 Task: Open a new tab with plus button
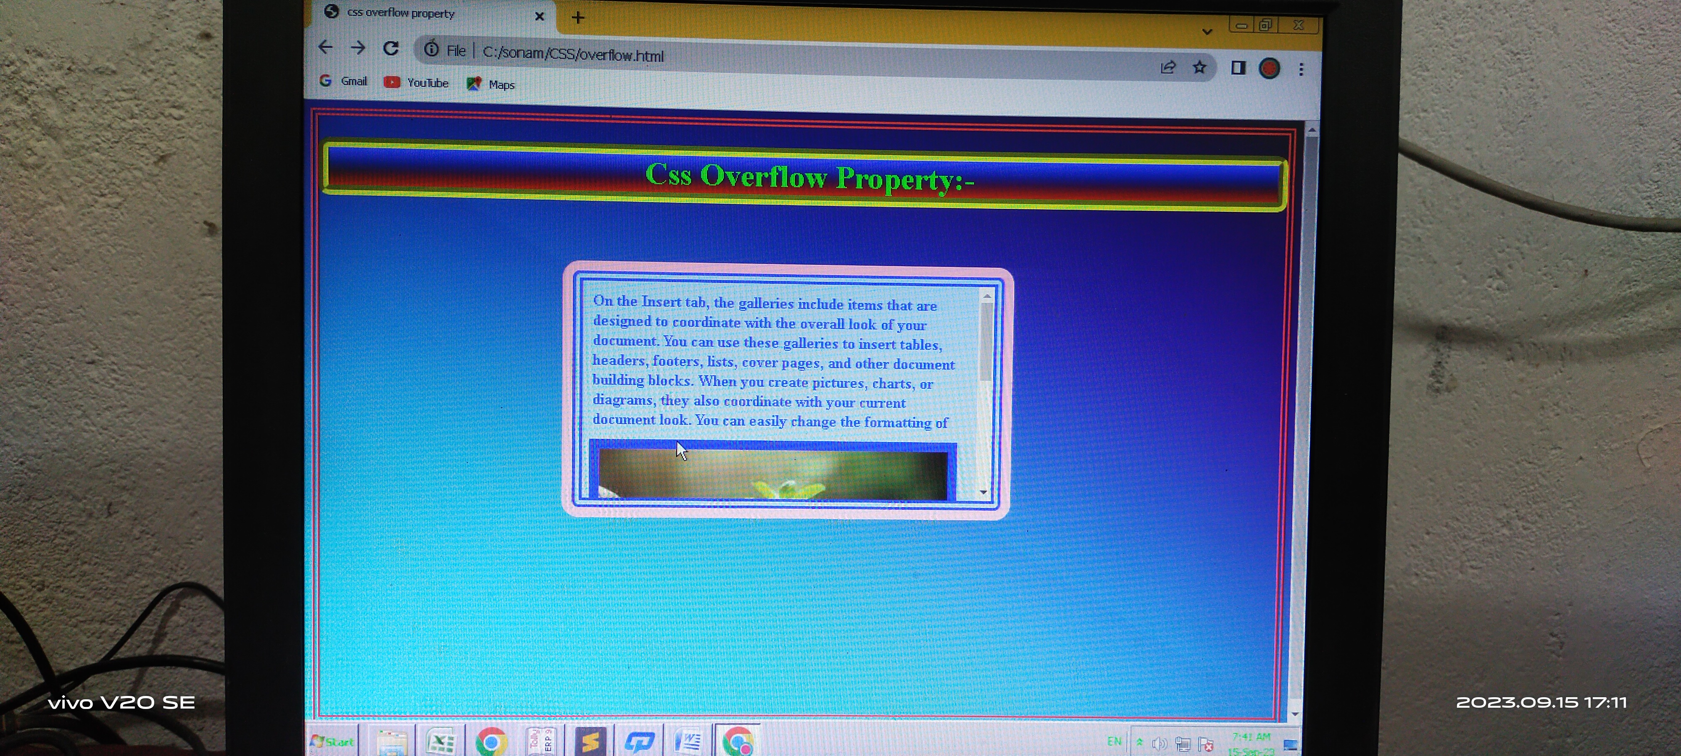point(577,18)
